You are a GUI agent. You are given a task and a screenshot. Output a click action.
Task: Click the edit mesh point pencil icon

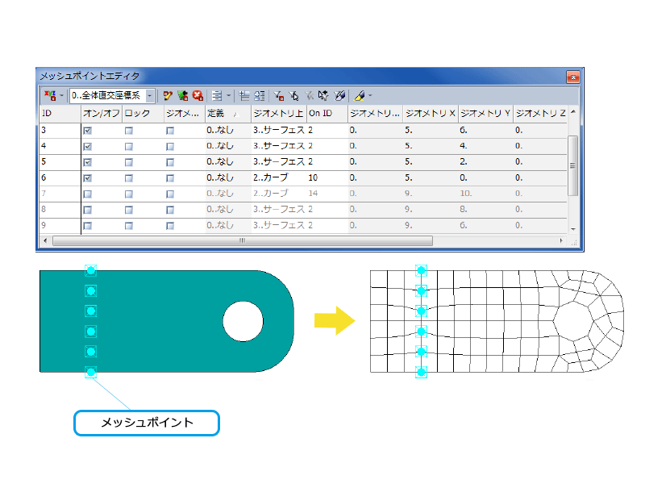pyautogui.click(x=168, y=96)
